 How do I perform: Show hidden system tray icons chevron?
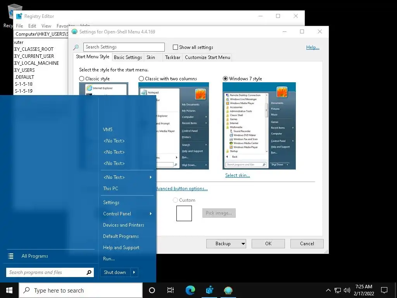pos(328,290)
